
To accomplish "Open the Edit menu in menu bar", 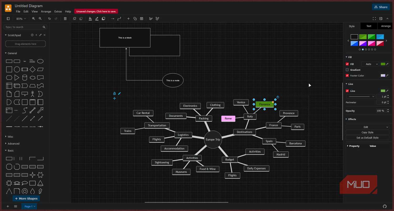I will (x=26, y=12).
